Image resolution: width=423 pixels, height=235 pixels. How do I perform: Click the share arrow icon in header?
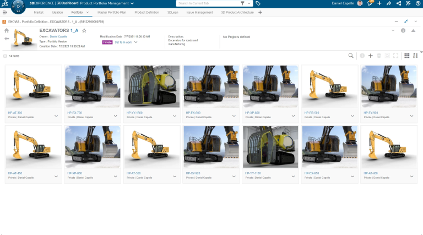(389, 3)
